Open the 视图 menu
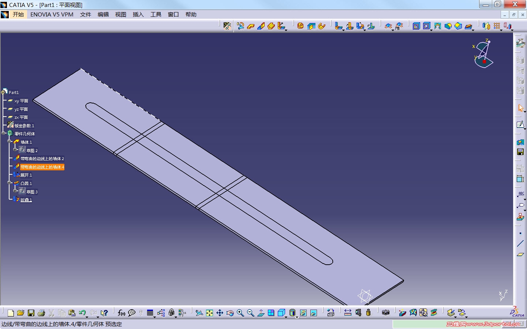This screenshot has height=329, width=527. pos(121,15)
